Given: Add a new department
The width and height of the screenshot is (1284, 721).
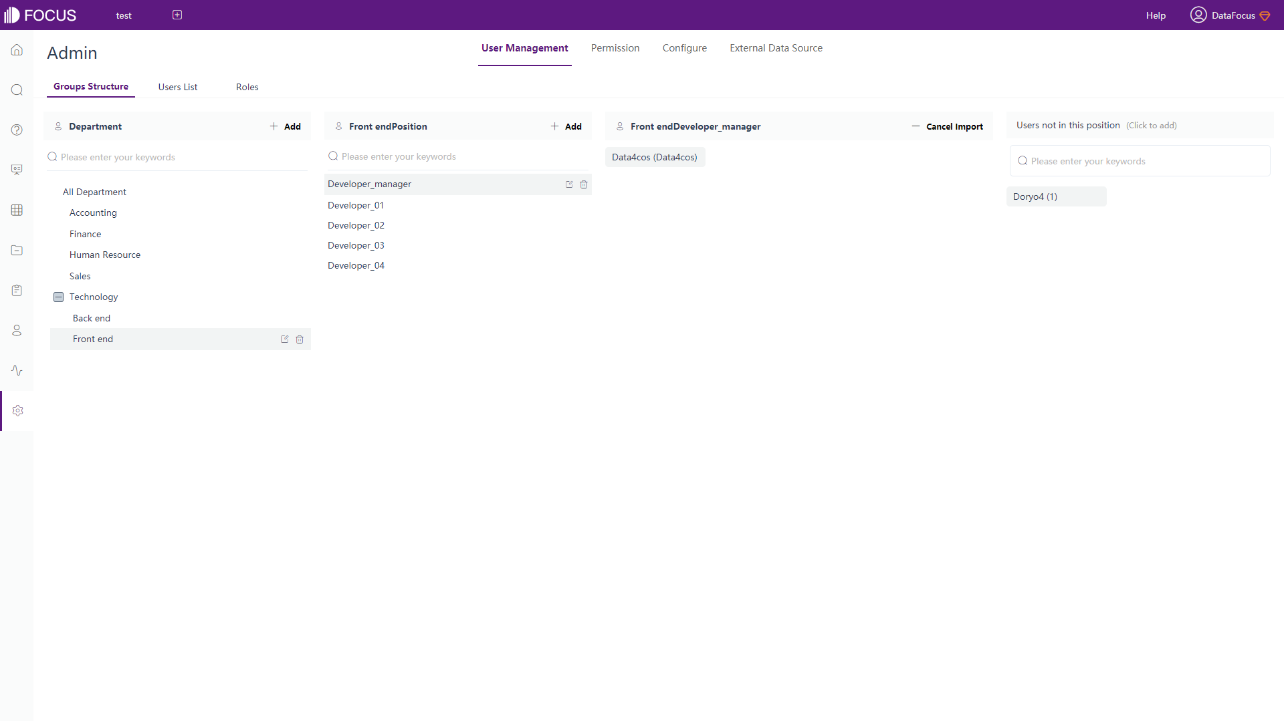Looking at the screenshot, I should (x=286, y=126).
